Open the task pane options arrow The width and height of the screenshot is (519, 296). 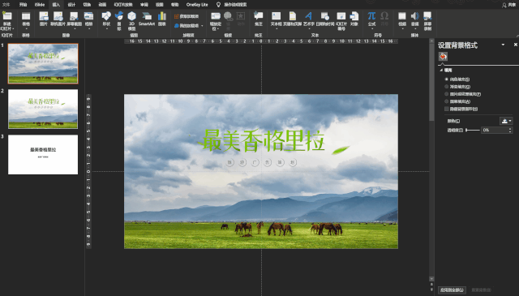point(503,45)
